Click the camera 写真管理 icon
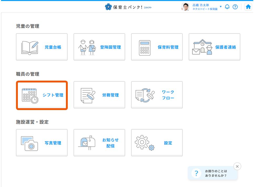This screenshot has height=187, width=254. click(29, 143)
